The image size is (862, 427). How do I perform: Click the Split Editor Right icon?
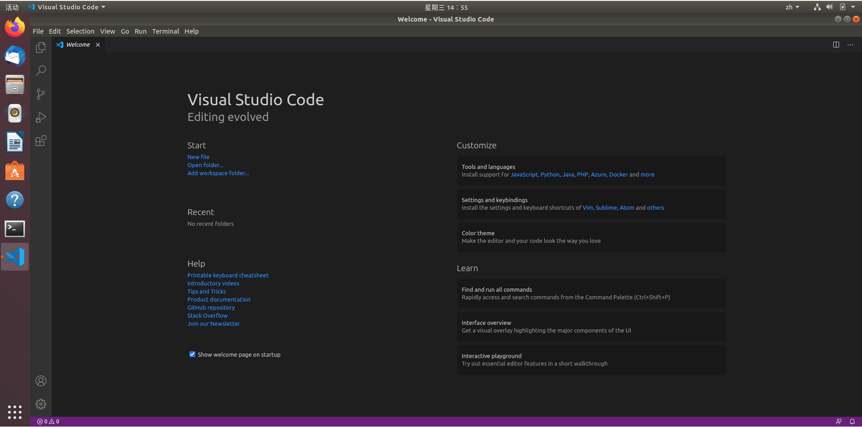pyautogui.click(x=836, y=45)
